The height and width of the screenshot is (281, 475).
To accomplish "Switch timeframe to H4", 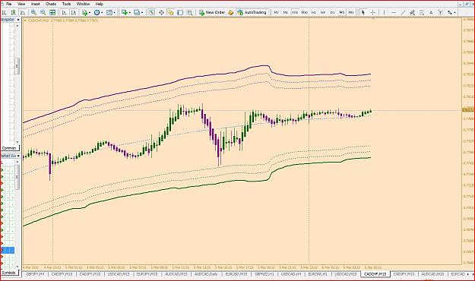I will pos(323,12).
